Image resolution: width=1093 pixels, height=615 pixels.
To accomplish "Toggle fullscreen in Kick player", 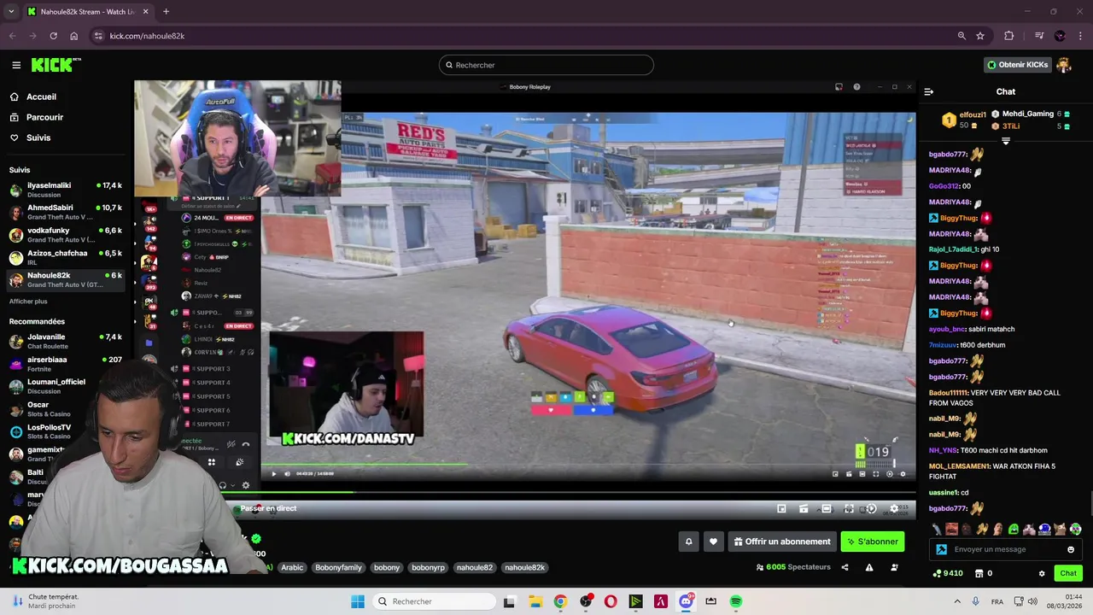I will (849, 508).
